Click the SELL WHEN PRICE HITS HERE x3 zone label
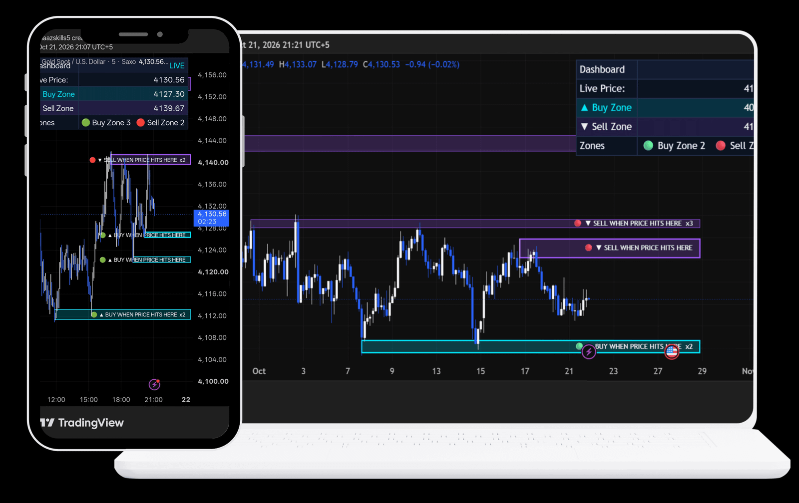 [x=639, y=224]
